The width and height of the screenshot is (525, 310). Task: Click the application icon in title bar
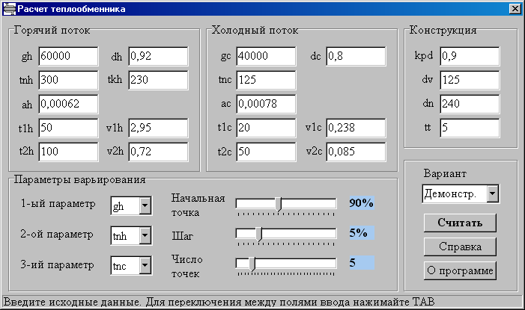click(x=9, y=9)
